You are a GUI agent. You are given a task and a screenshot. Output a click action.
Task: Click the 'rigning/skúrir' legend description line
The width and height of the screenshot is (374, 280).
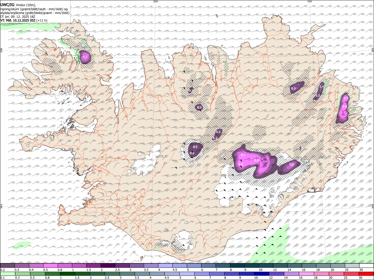click(x=34, y=9)
